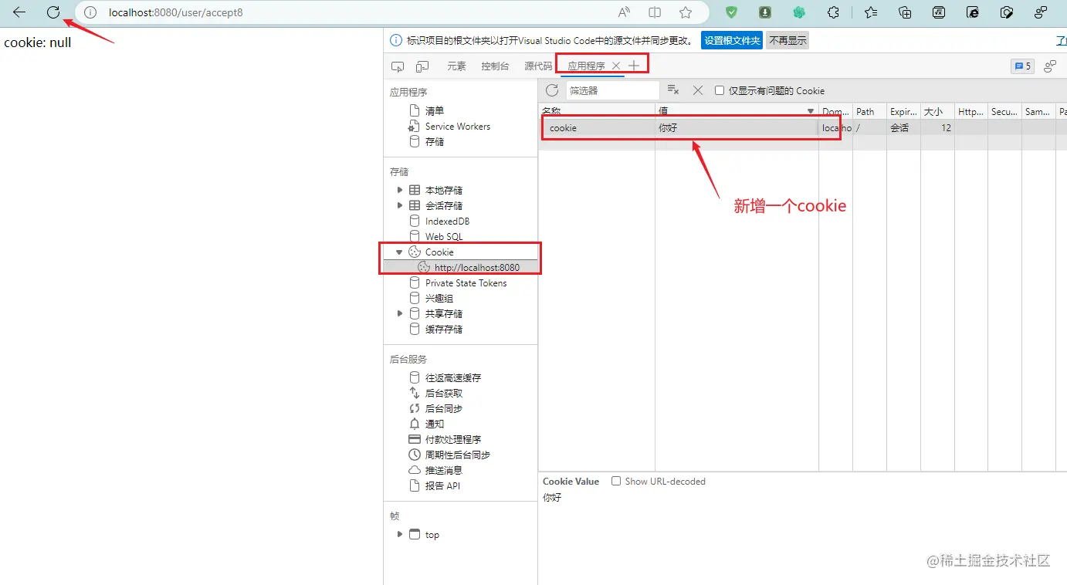Focus the 筛选器 filter input
Viewport: 1067px width, 585px height.
612,90
